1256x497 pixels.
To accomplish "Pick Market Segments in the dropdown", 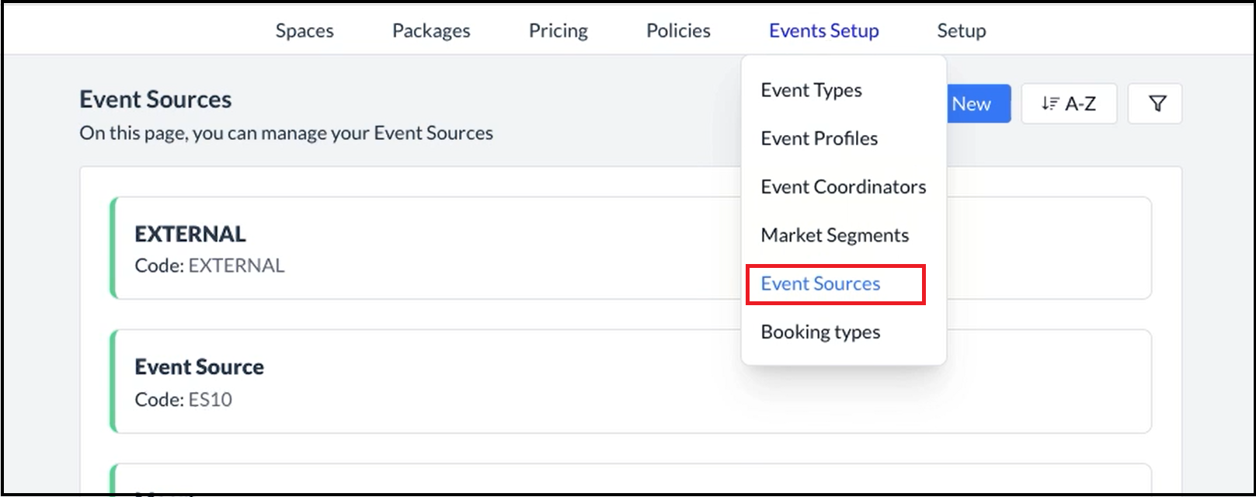I will (834, 235).
